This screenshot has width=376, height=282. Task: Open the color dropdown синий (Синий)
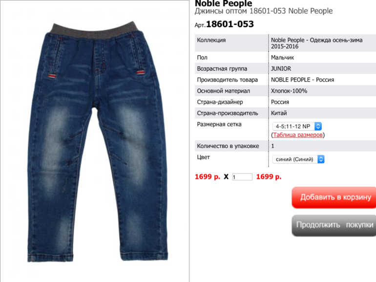[x=298, y=159]
